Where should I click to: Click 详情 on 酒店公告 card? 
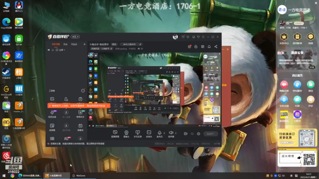tap(312, 67)
